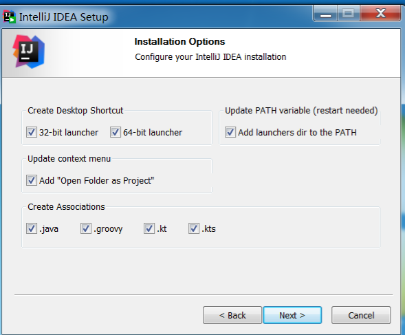Click the IntelliJ IDEA title bar icon
405x335 pixels.
(x=9, y=17)
